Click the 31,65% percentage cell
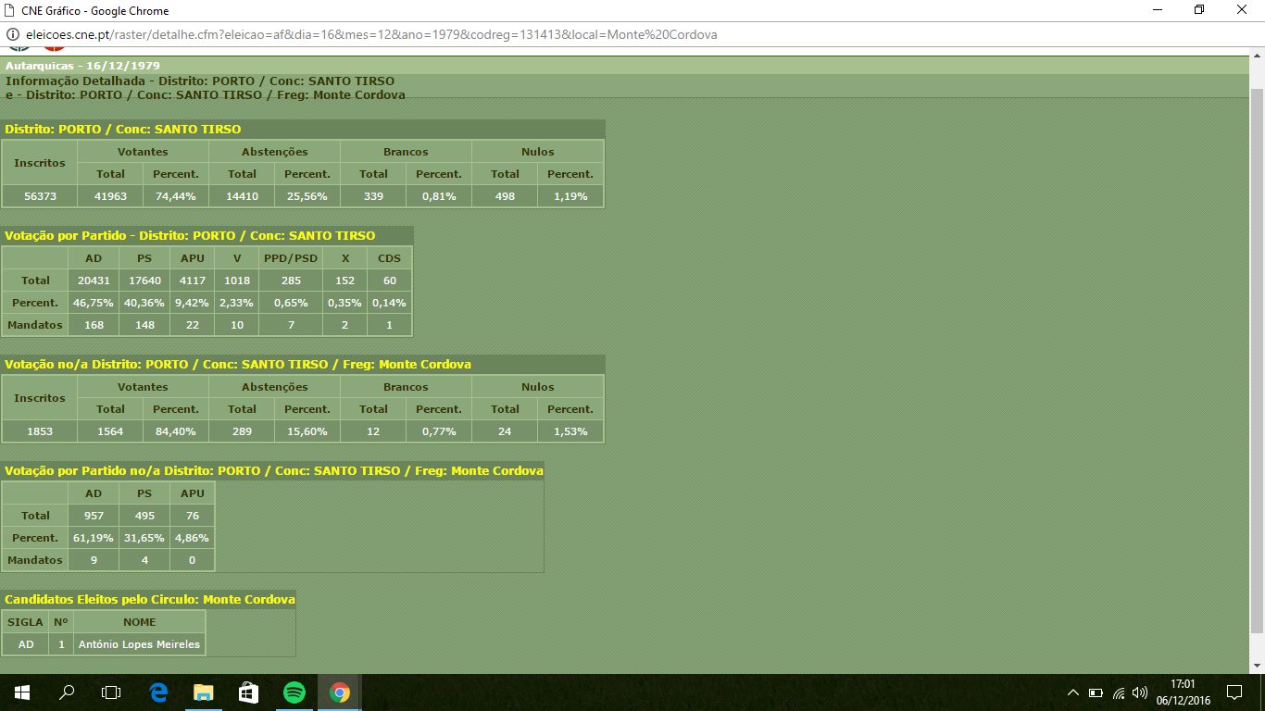 (x=144, y=538)
